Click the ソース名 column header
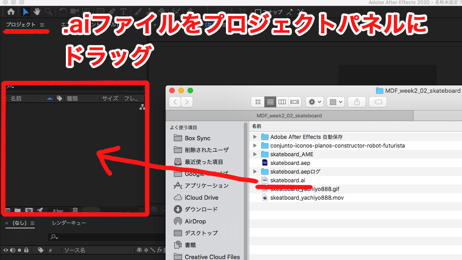Screen dimensions: 462x260 pyautogui.click(x=75, y=250)
